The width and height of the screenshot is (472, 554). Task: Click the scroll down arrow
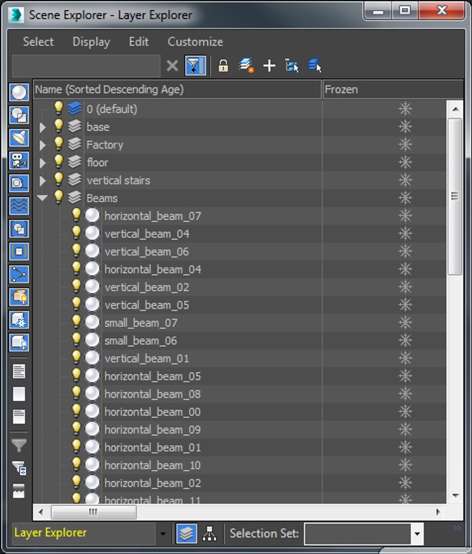[x=456, y=496]
